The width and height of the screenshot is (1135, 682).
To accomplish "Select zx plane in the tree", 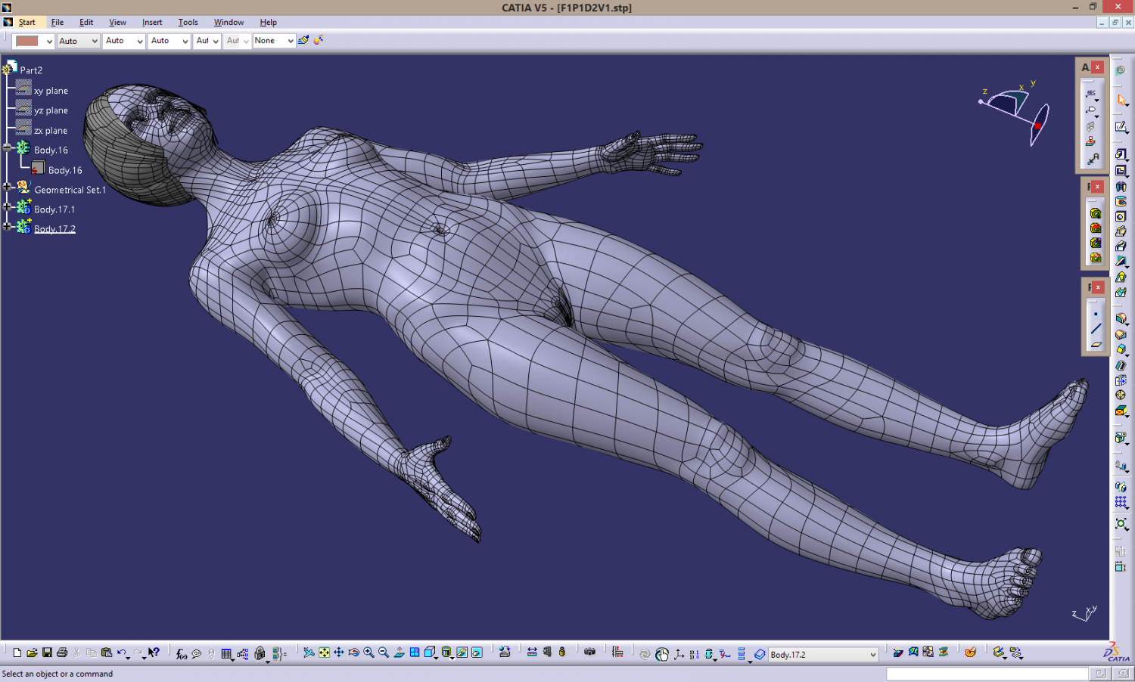I will (x=51, y=130).
